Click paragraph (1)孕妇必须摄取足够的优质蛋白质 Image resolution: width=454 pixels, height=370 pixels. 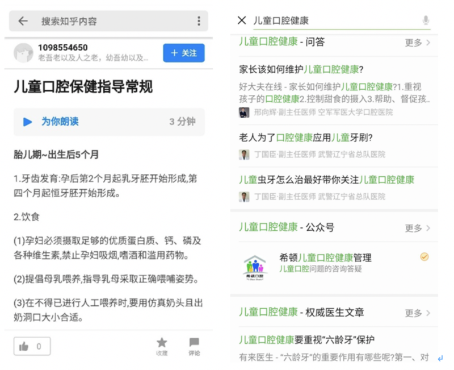(107, 248)
